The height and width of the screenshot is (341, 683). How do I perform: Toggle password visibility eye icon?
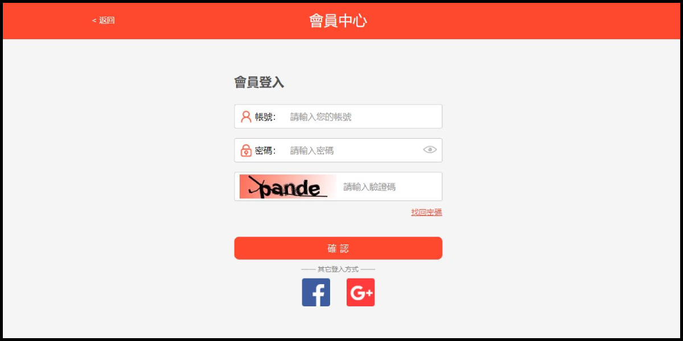click(x=430, y=150)
